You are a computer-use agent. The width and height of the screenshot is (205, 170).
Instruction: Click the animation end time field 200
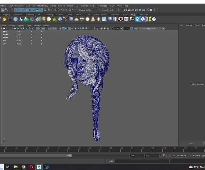click(x=152, y=156)
